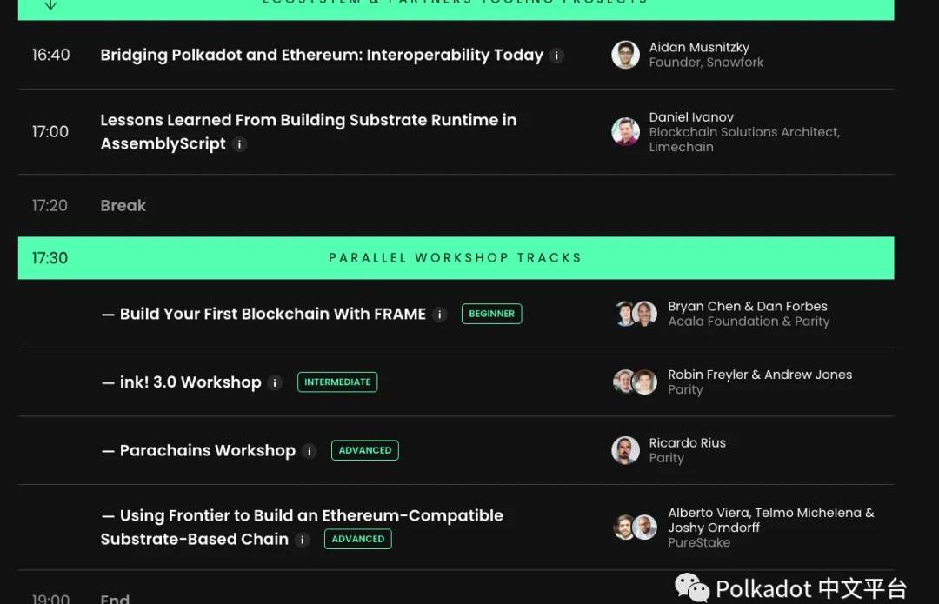Click info icon next to Parachains Workshop
The height and width of the screenshot is (604, 939).
tap(310, 451)
